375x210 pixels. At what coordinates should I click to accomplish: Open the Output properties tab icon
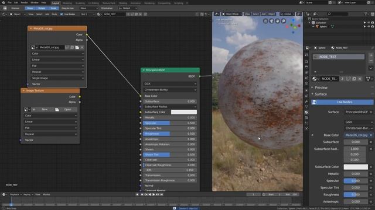tap(306, 67)
